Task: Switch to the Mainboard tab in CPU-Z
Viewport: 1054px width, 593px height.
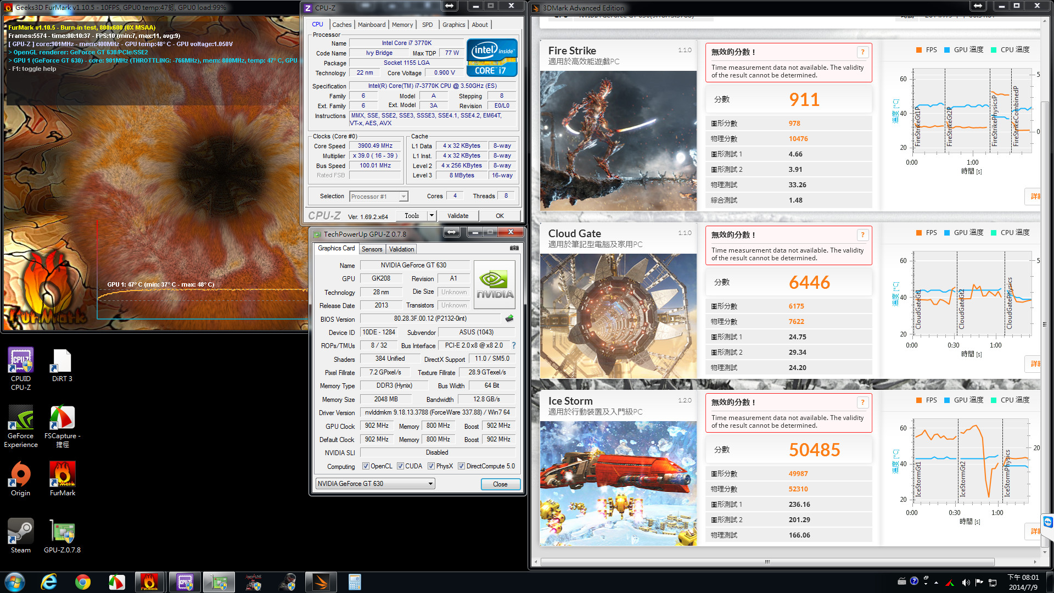Action: point(372,25)
